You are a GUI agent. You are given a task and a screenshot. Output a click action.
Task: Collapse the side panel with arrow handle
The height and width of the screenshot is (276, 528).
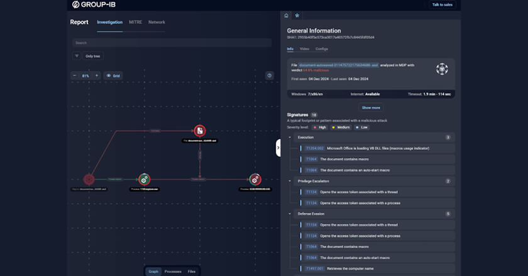click(x=278, y=147)
